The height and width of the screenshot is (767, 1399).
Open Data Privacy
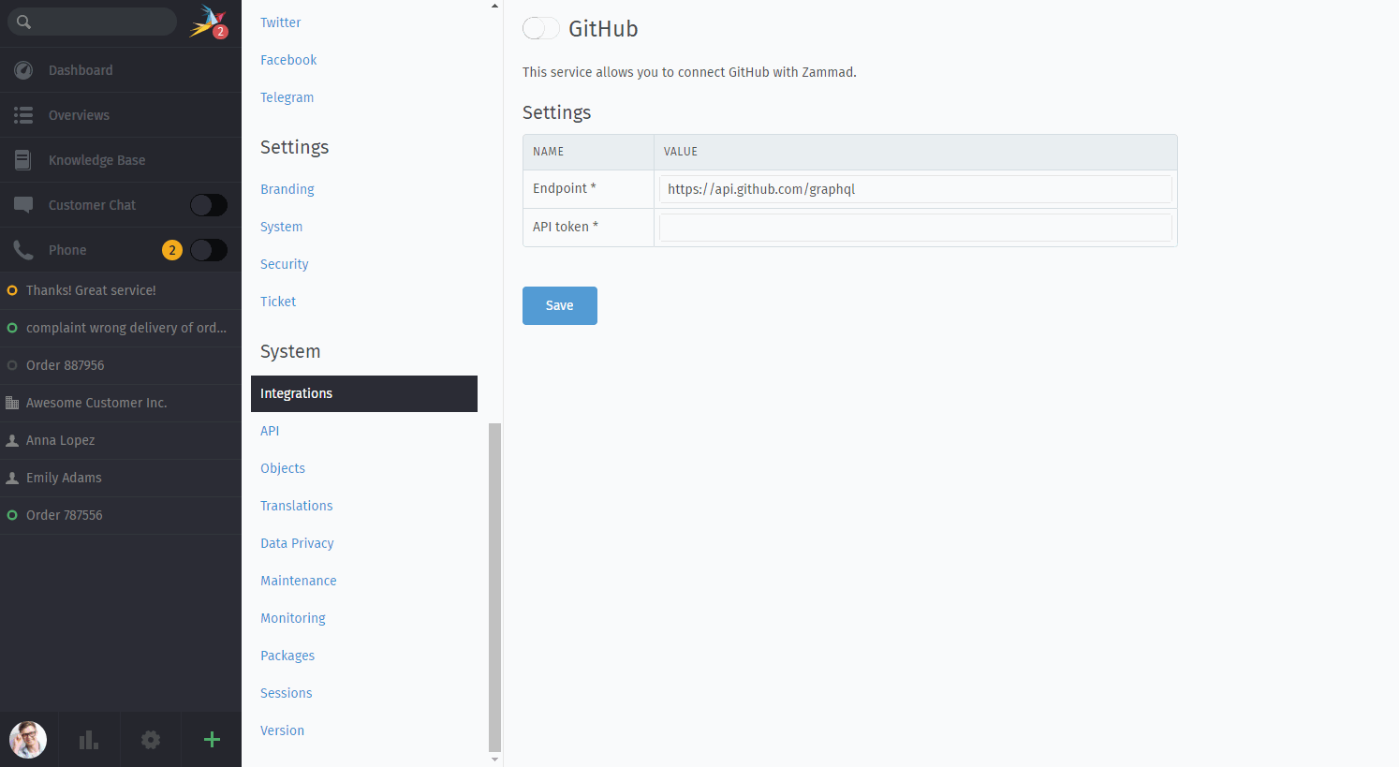[297, 543]
